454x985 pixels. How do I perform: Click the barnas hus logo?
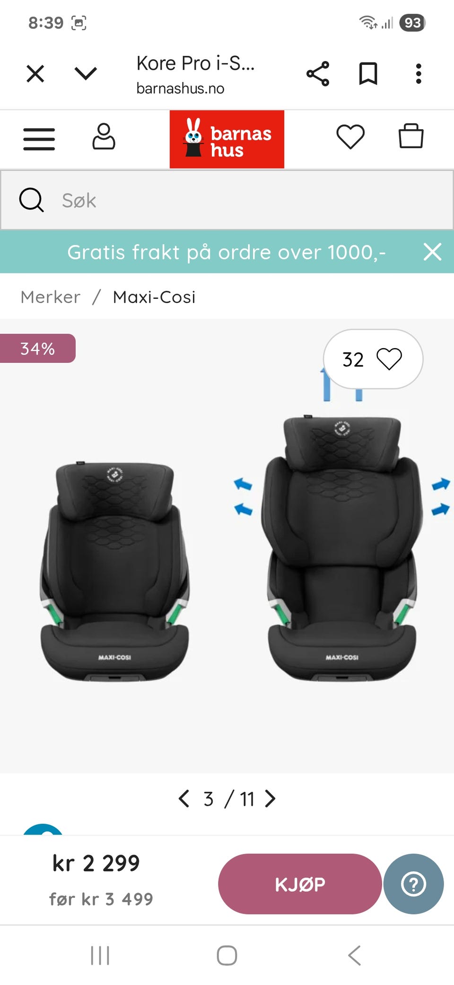pyautogui.click(x=227, y=139)
